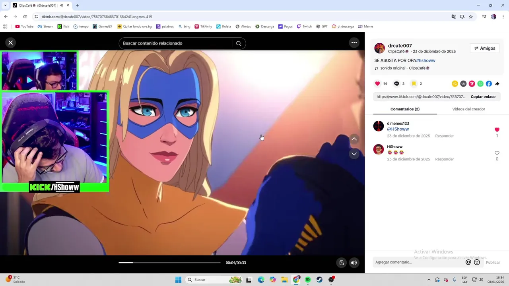Open the Chrome three-dot menu

tap(503, 17)
